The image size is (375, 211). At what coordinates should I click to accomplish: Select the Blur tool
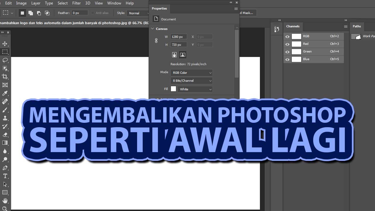[5, 151]
